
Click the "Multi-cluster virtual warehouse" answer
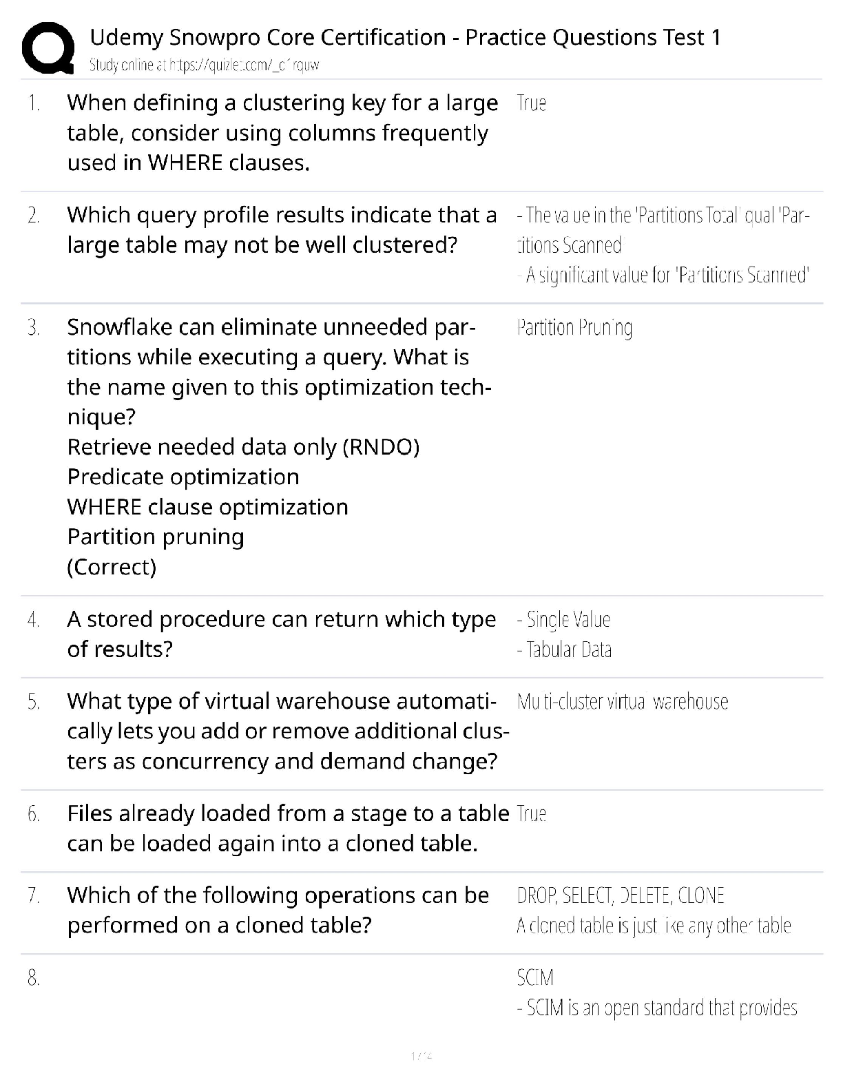[x=623, y=702]
